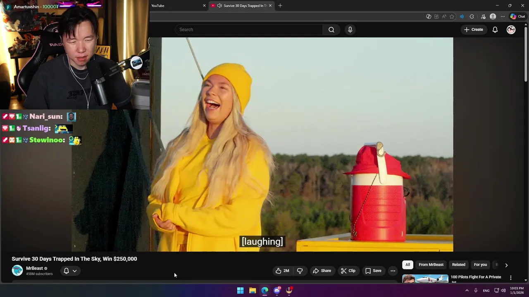Close the Survive 30 Days tab

click(270, 6)
